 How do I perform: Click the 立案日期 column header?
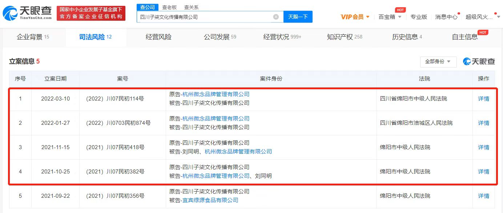coord(55,79)
